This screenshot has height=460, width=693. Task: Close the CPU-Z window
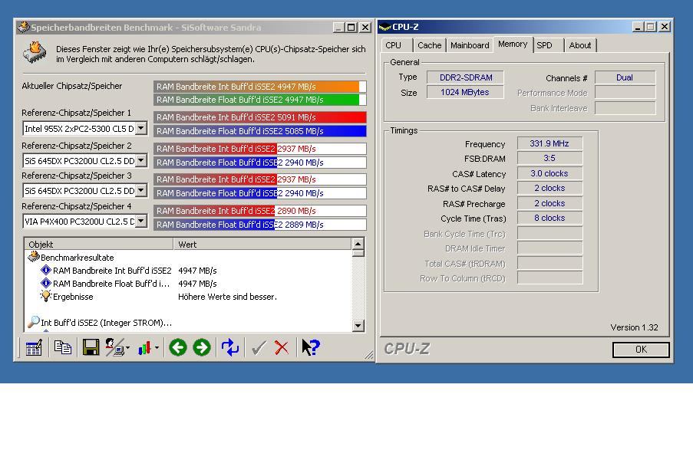665,27
